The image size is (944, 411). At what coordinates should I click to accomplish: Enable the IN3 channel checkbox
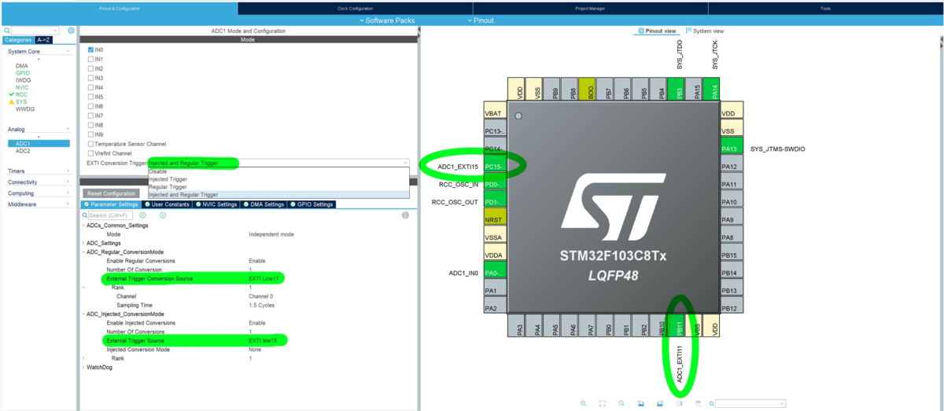click(90, 78)
